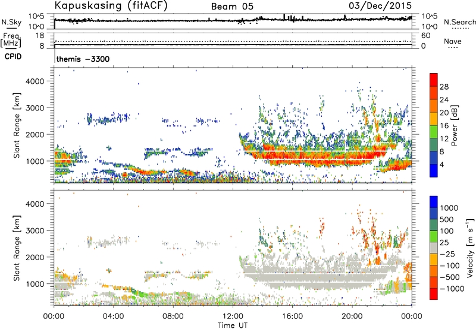This screenshot has width=476, height=329.
Task: Click the "N.Search" legend label
Action: pos(459,22)
